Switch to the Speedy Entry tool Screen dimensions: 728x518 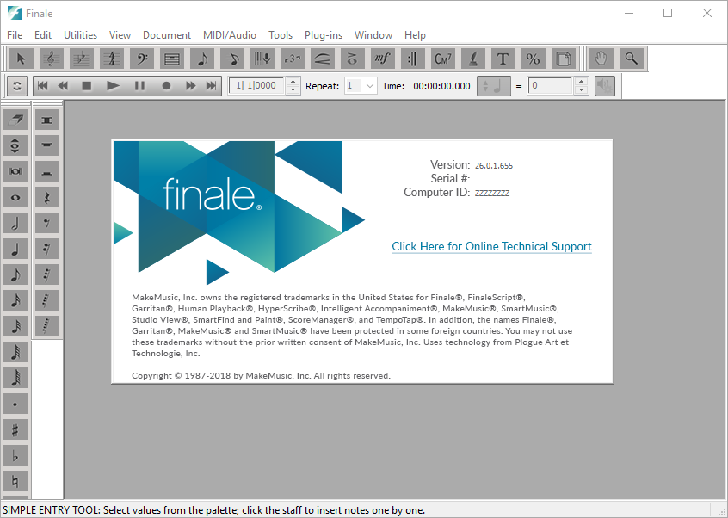pyautogui.click(x=232, y=59)
